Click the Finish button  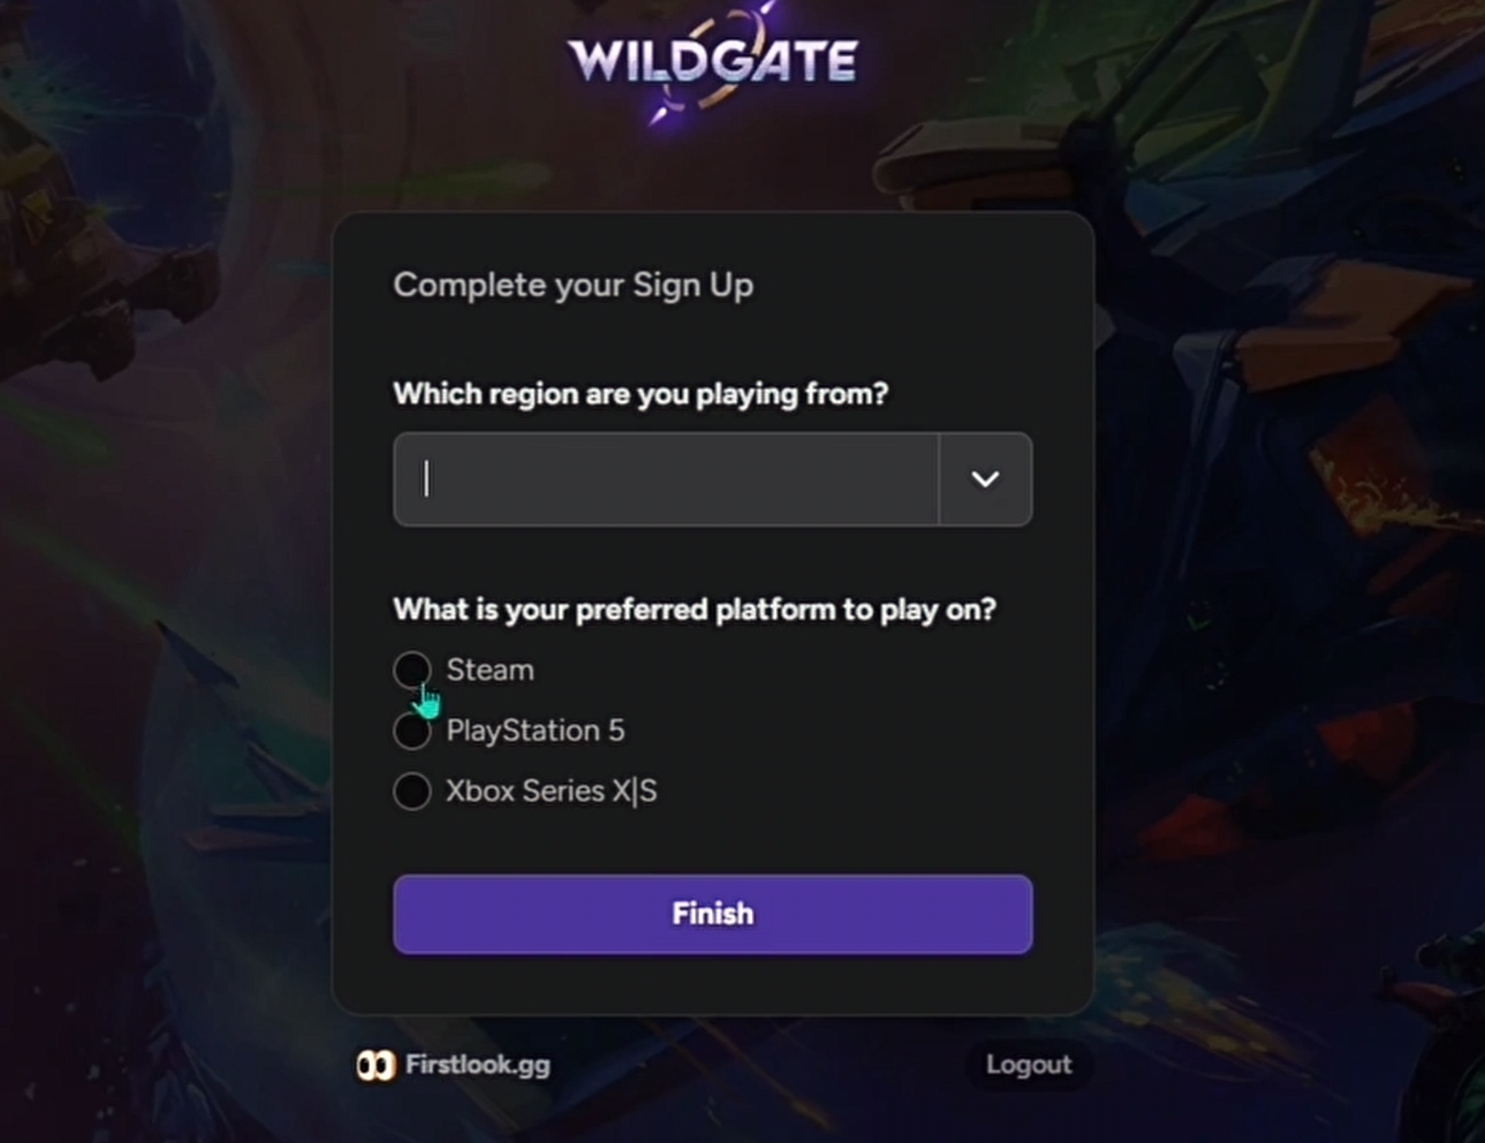713,914
